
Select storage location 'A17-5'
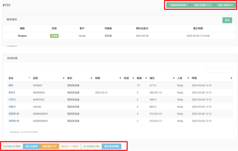click(x=153, y=85)
